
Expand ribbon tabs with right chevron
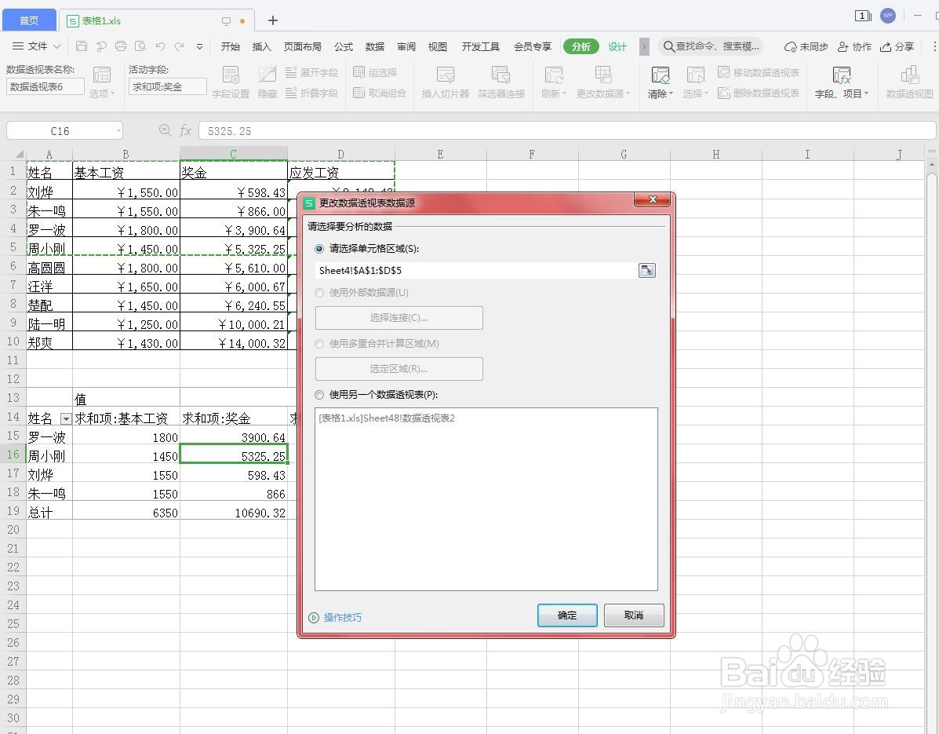tap(644, 46)
